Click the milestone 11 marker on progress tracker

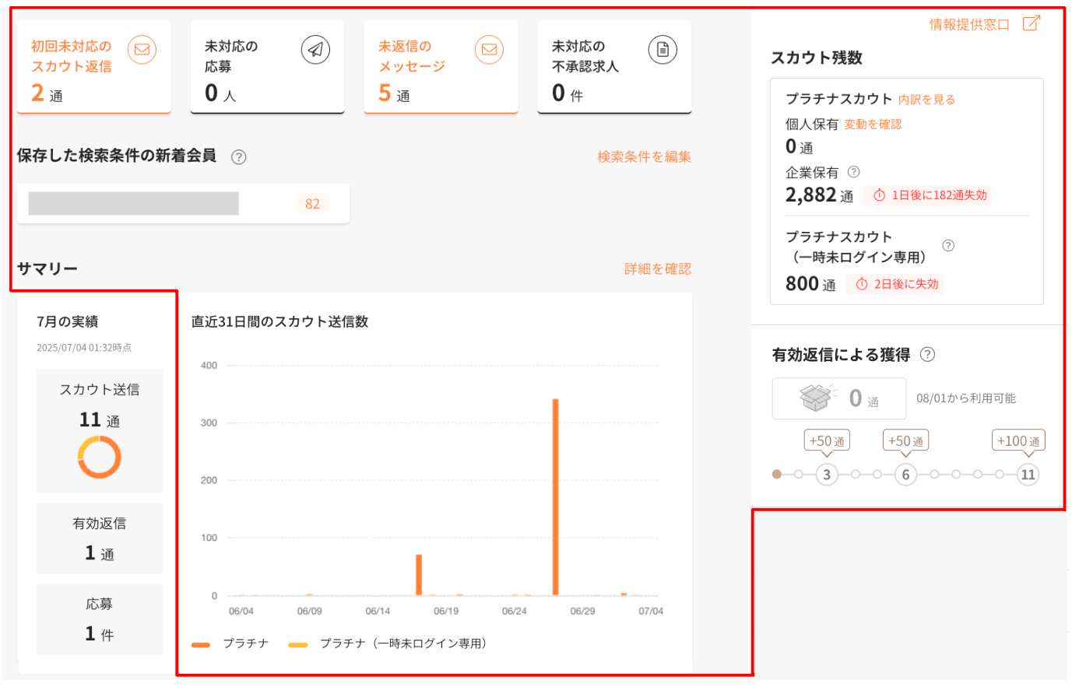(1028, 475)
